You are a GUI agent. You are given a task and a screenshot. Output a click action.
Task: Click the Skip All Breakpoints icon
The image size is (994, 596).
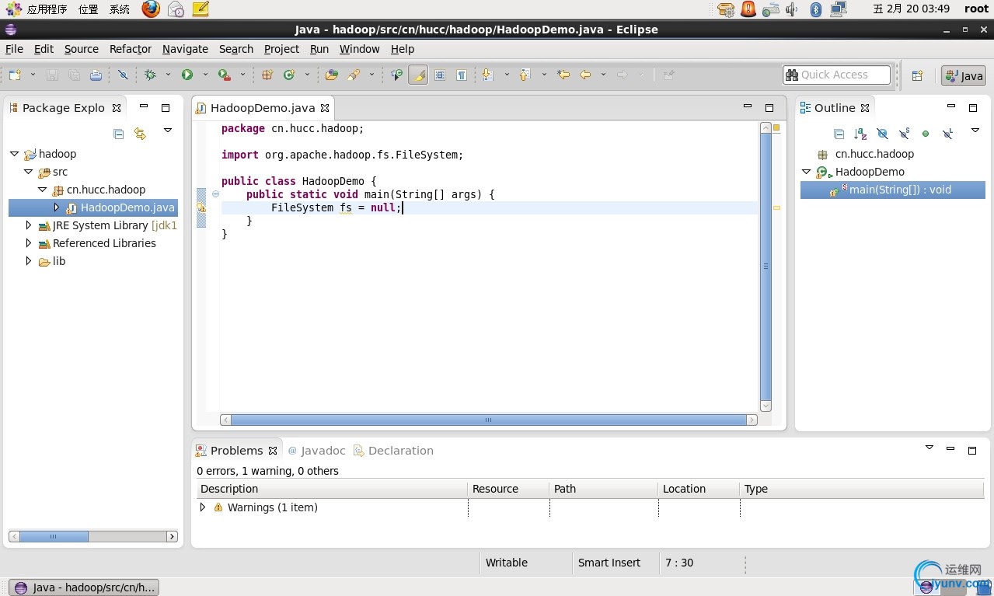123,75
